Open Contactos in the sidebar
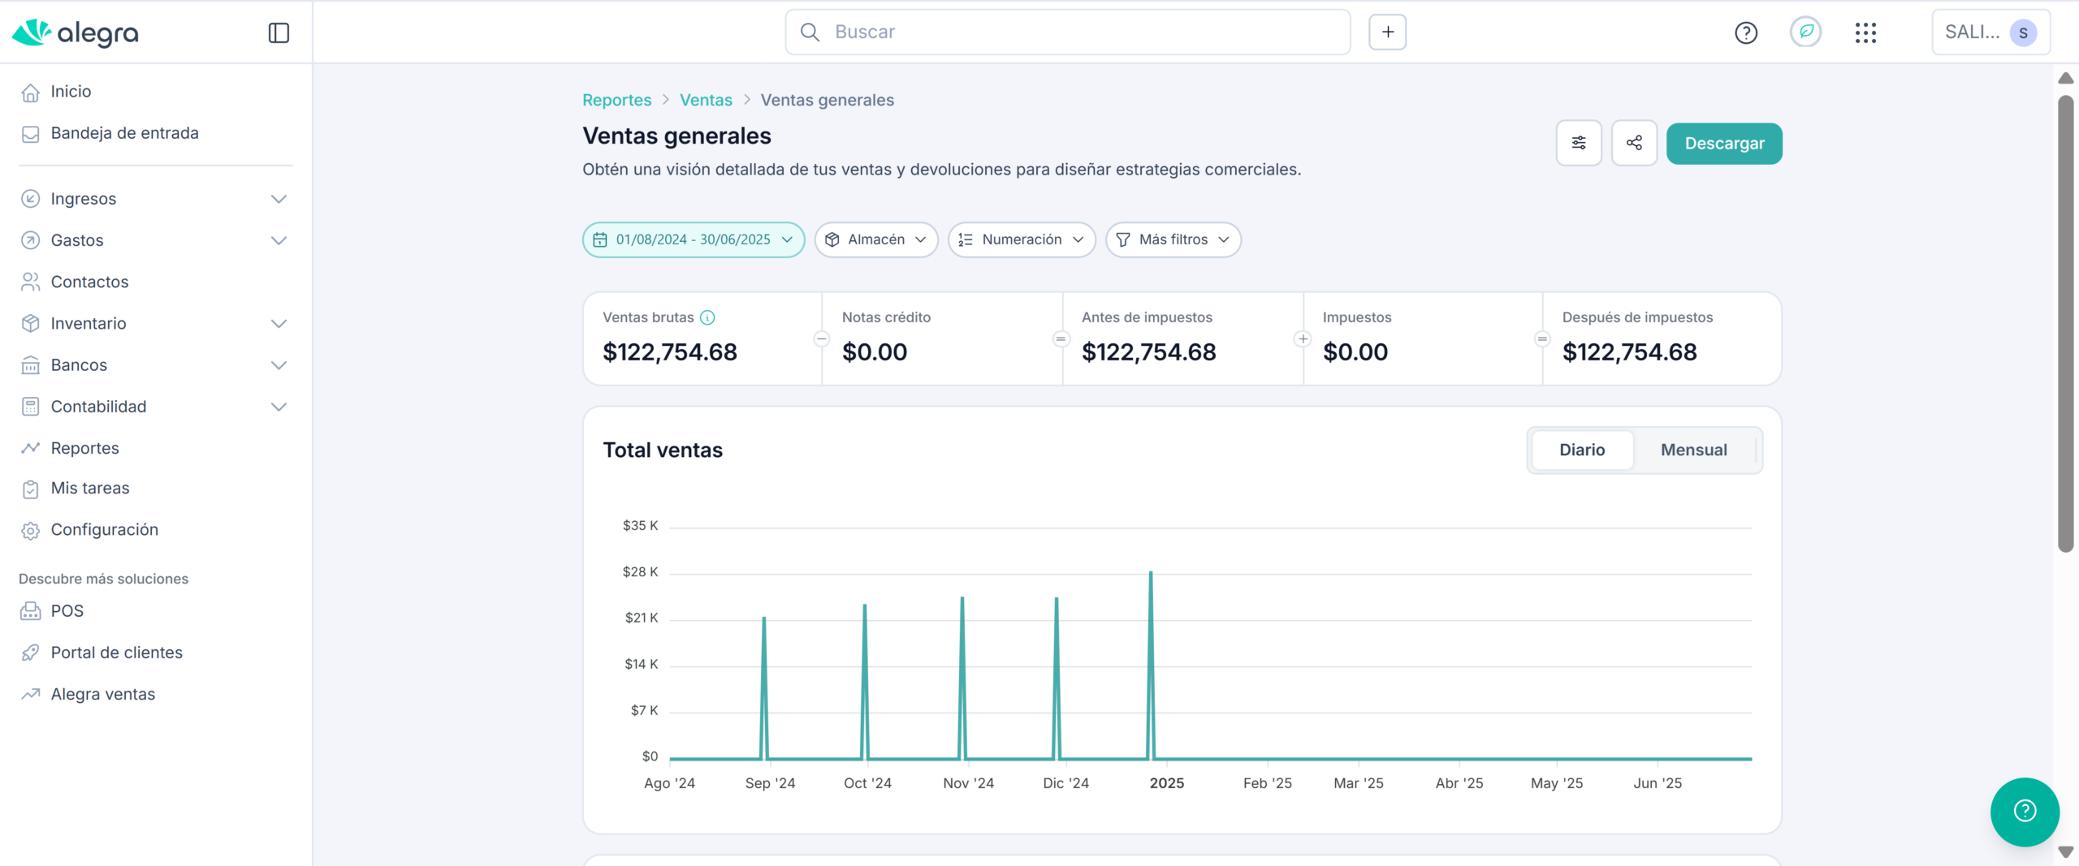The image size is (2079, 866). tap(89, 282)
